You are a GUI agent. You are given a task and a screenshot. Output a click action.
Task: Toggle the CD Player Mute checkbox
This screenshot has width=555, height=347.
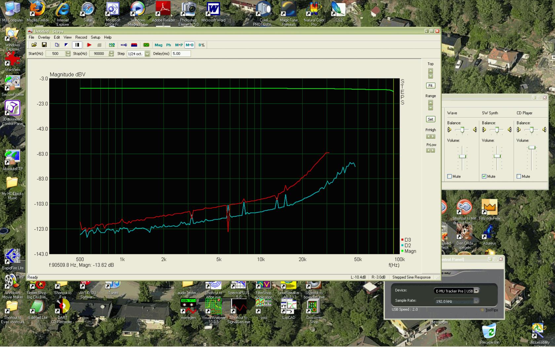click(x=519, y=176)
